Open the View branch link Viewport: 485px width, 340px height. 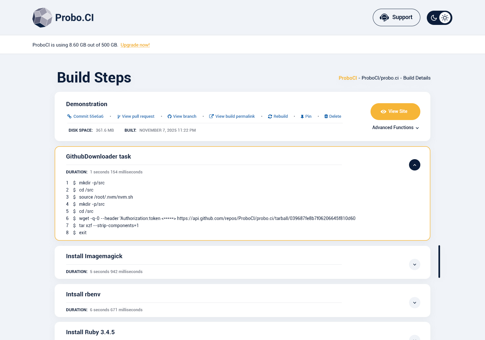click(185, 116)
